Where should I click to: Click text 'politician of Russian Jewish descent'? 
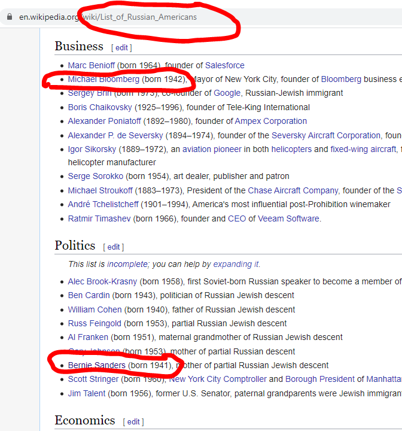tap(227, 295)
